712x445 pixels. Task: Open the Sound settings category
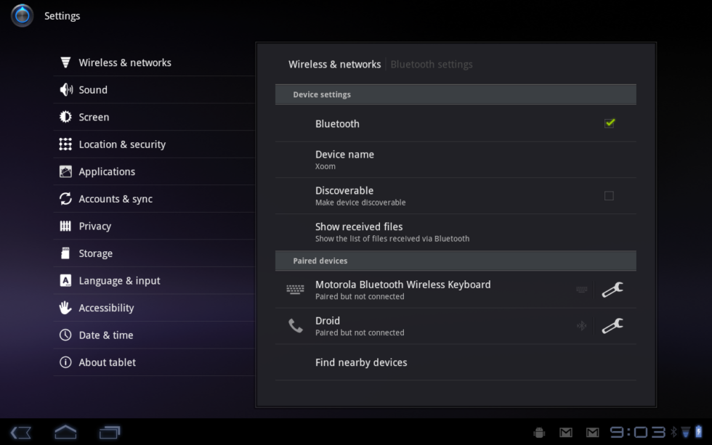pyautogui.click(x=93, y=90)
